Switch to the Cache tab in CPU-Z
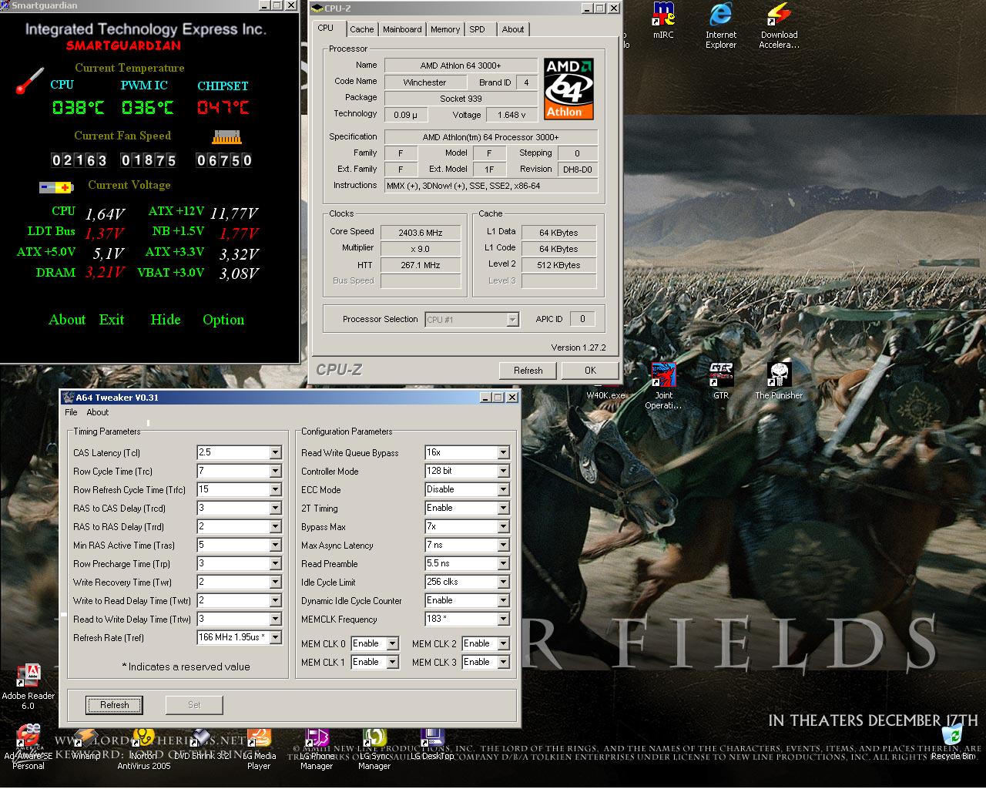The width and height of the screenshot is (986, 789). click(x=361, y=29)
